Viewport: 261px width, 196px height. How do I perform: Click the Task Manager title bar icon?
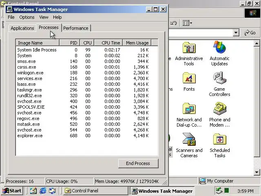click(x=9, y=9)
